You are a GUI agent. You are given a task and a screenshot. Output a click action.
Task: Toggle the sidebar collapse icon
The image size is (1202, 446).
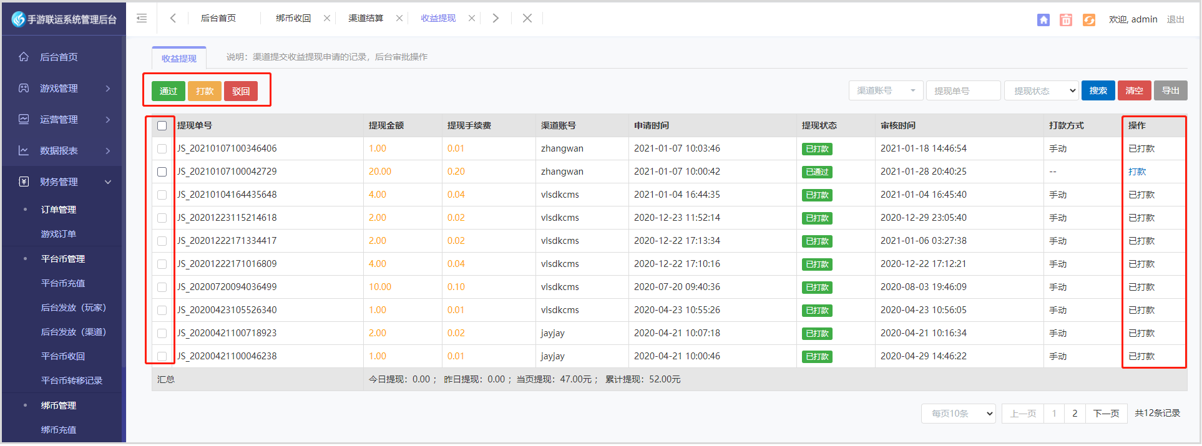tap(142, 18)
